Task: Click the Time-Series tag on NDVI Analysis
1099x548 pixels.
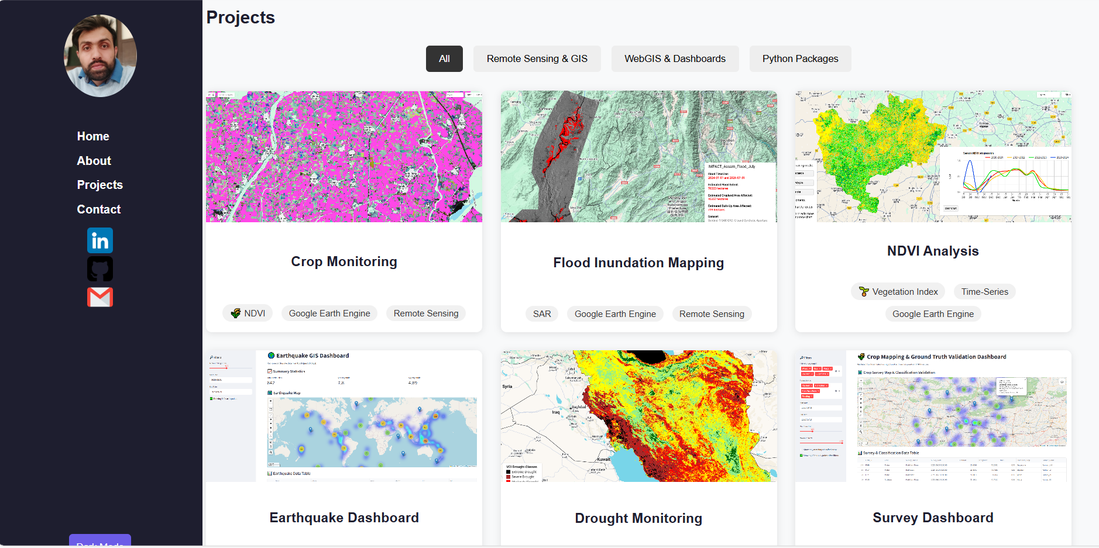Action: (984, 291)
